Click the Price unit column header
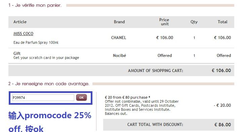Screen dimensions: 243x132 (164, 22)
